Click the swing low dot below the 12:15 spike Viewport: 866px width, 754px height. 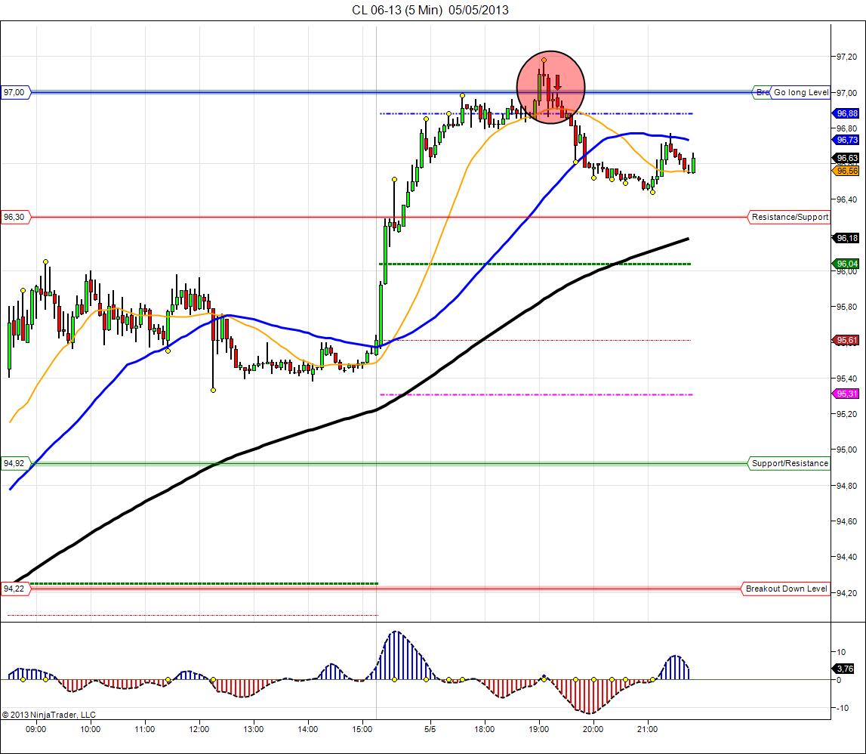tap(213, 391)
